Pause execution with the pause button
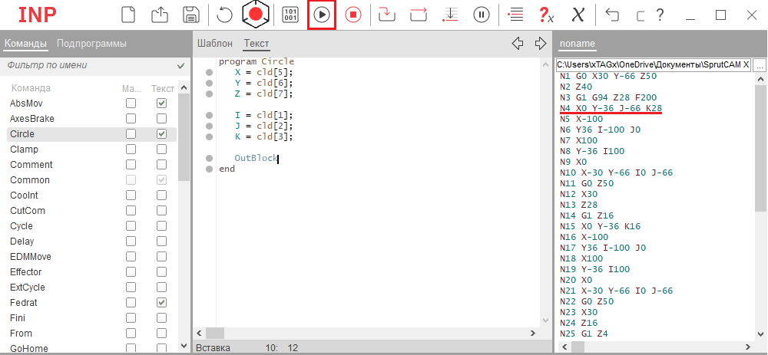 pos(482,15)
